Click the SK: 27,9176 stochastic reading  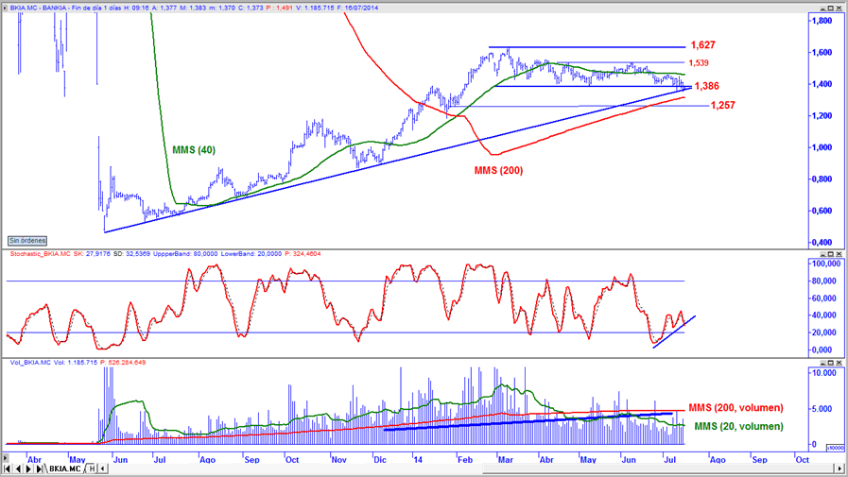click(x=92, y=253)
